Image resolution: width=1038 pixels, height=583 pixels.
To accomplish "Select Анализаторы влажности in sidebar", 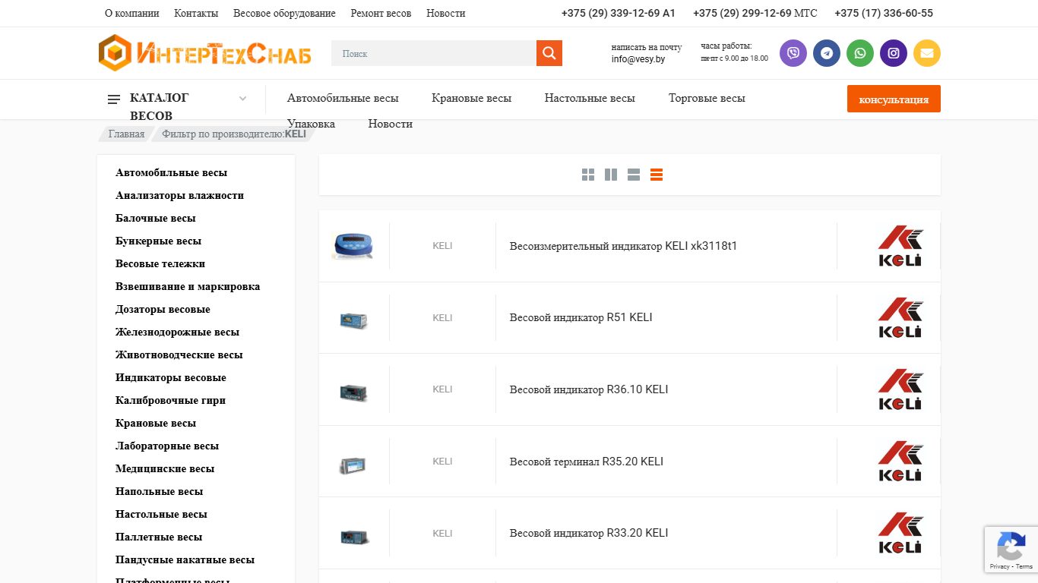I will 179,195.
